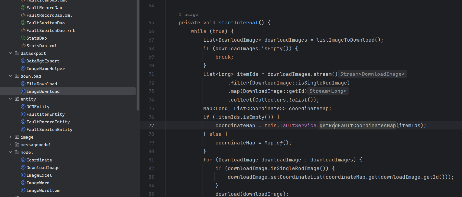Click getRodFaultCoordinatesMap on line 77
The height and width of the screenshot is (197, 462).
click(x=358, y=125)
